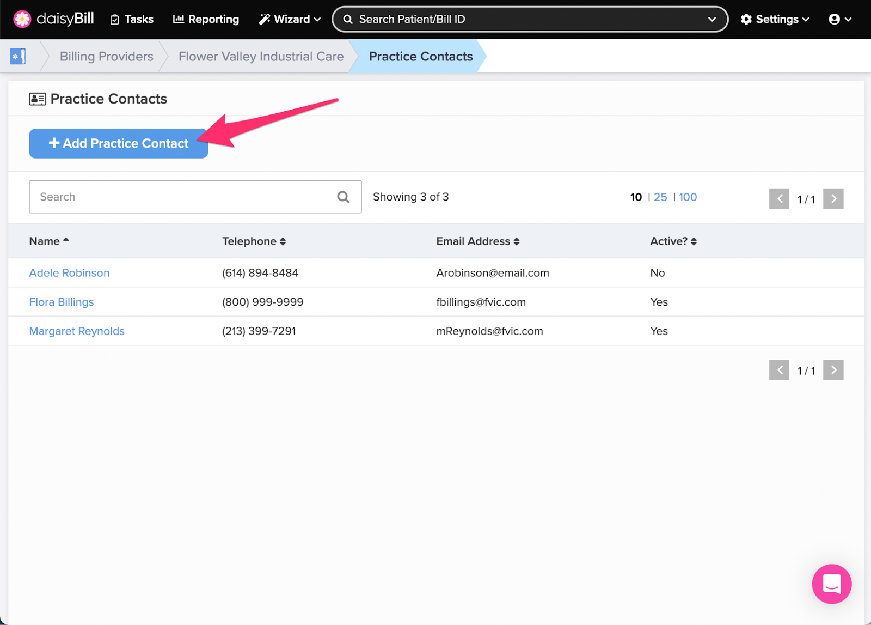The image size is (871, 625).
Task: Click the search magnifier icon in contacts search
Action: click(343, 197)
